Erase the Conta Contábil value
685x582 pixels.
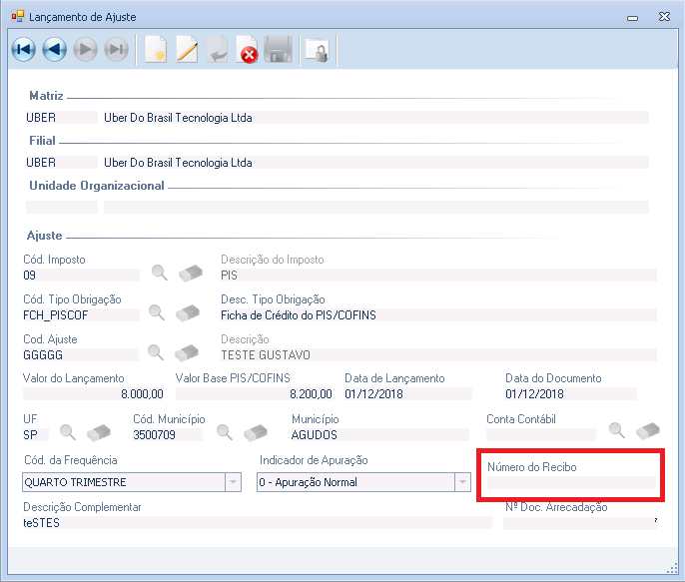pyautogui.click(x=648, y=431)
